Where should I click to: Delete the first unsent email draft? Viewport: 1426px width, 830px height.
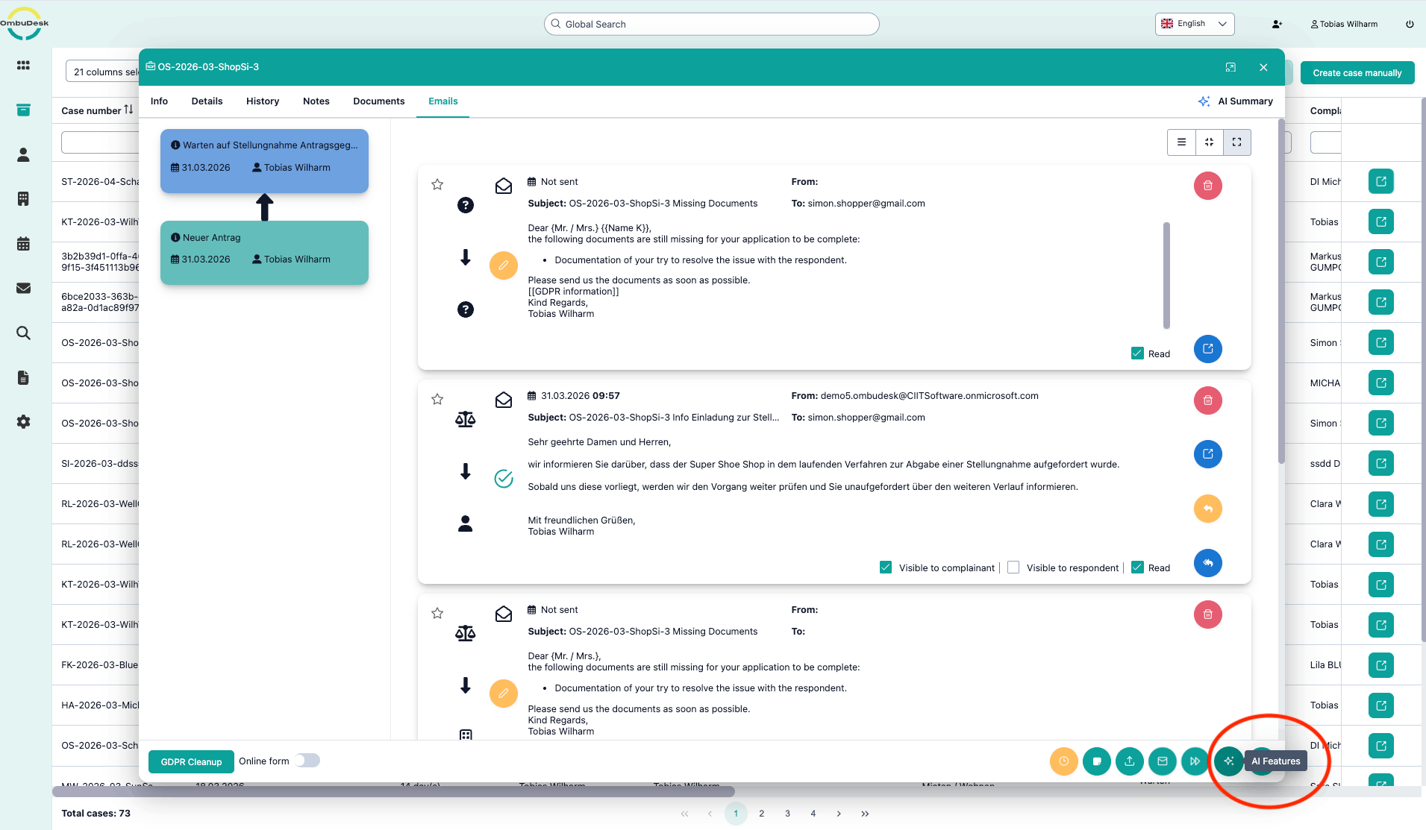[x=1207, y=186]
